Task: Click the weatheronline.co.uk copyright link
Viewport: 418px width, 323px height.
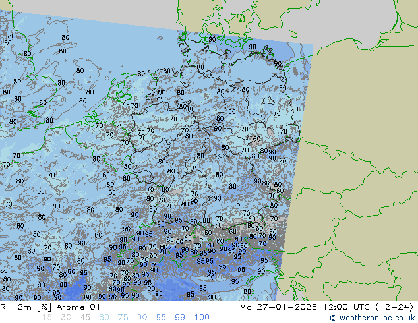Action: pos(373,318)
